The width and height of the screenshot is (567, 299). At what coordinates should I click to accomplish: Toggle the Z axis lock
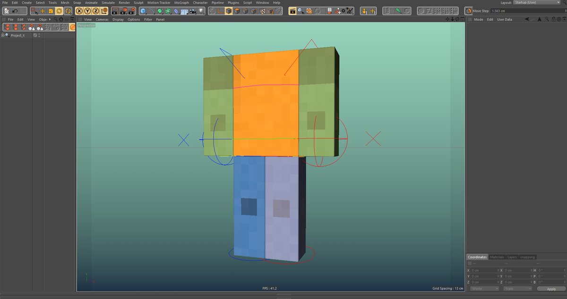click(95, 10)
